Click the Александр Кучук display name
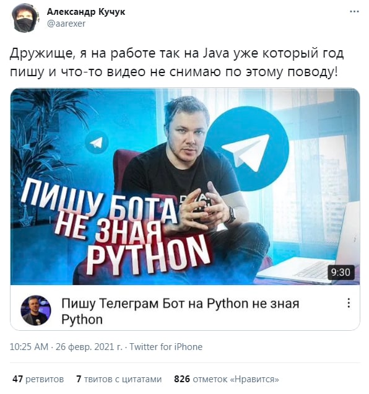Image resolution: width=369 pixels, height=394 pixels. pyautogui.click(x=86, y=12)
